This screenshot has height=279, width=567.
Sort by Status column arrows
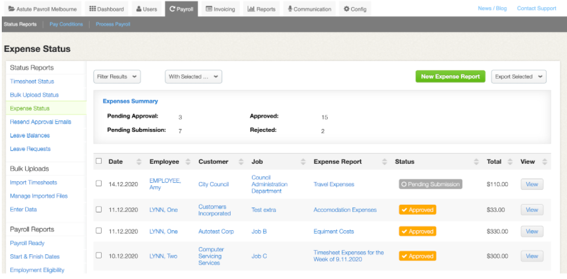click(x=475, y=161)
